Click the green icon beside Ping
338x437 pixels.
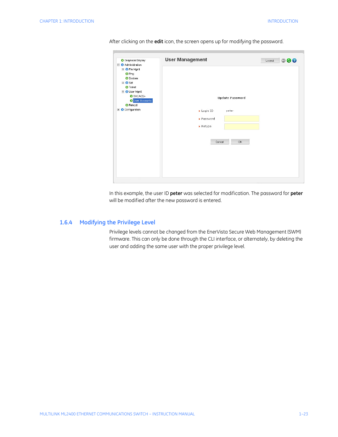click(127, 74)
